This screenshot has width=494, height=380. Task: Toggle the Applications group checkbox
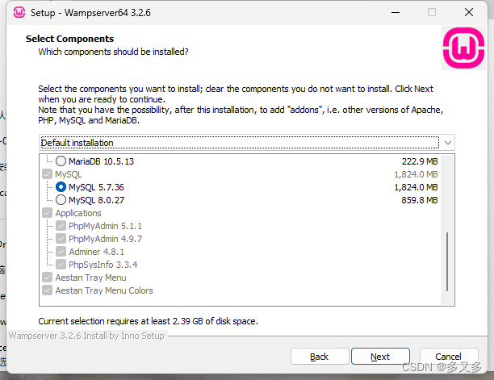point(48,213)
